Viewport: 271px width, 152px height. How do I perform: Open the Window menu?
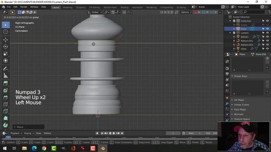pyautogui.click(x=34, y=7)
